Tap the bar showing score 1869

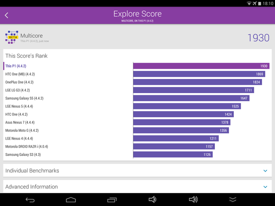coord(199,74)
